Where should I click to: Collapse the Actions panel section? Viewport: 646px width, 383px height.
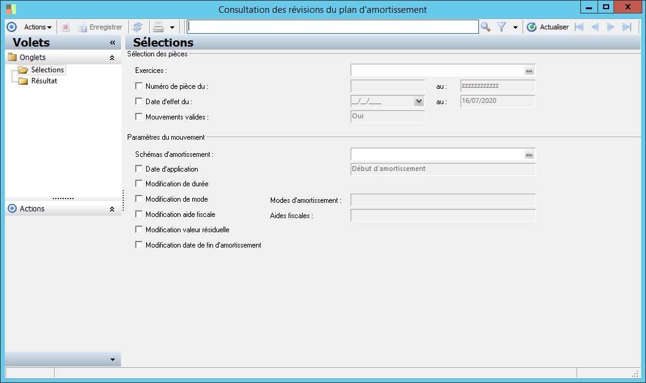[x=112, y=209]
